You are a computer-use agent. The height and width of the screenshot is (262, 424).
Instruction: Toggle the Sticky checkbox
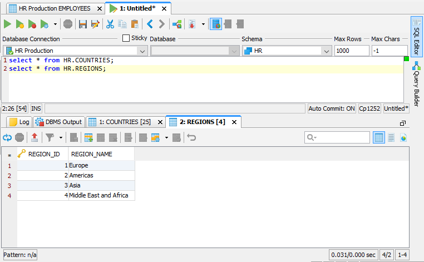coord(126,38)
